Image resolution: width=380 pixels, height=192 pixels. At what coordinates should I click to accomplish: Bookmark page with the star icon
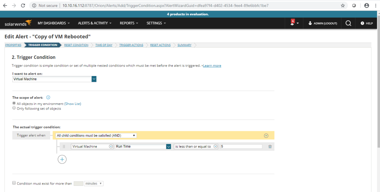(x=343, y=5)
